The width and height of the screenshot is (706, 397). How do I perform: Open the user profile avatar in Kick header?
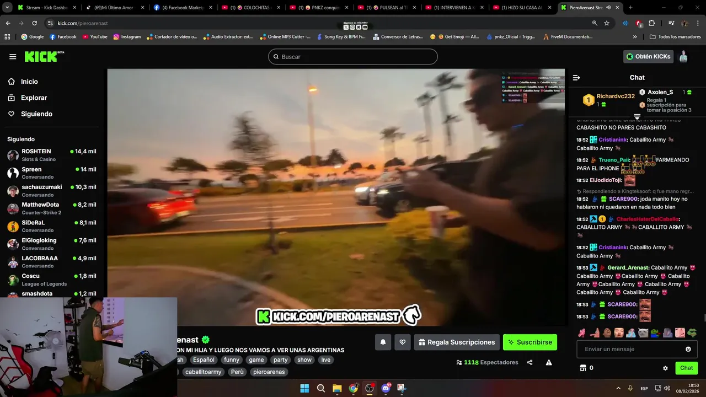683,56
